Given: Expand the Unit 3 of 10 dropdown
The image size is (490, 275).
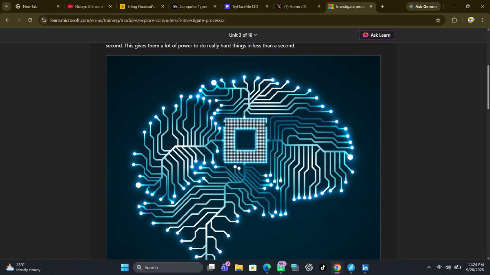Looking at the screenshot, I should [x=243, y=35].
